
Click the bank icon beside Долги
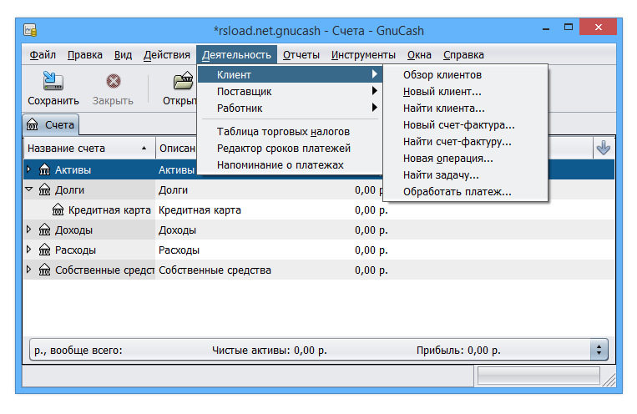pyautogui.click(x=45, y=189)
